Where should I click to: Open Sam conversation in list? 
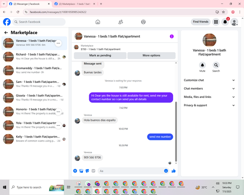pyautogui.click(x=34, y=84)
